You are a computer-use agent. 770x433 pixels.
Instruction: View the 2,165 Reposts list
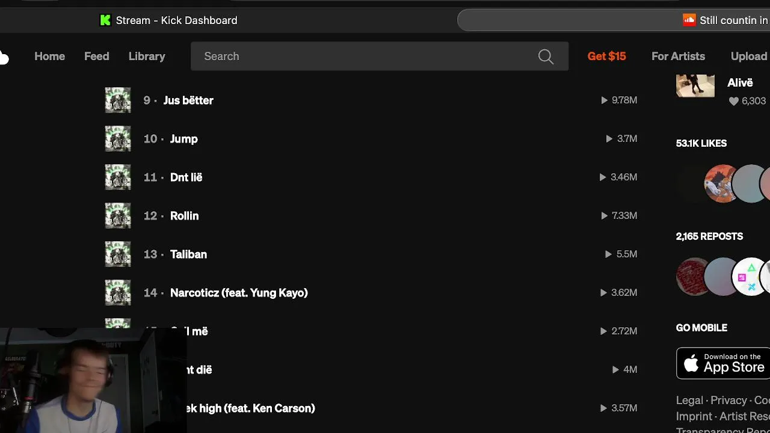click(x=709, y=236)
